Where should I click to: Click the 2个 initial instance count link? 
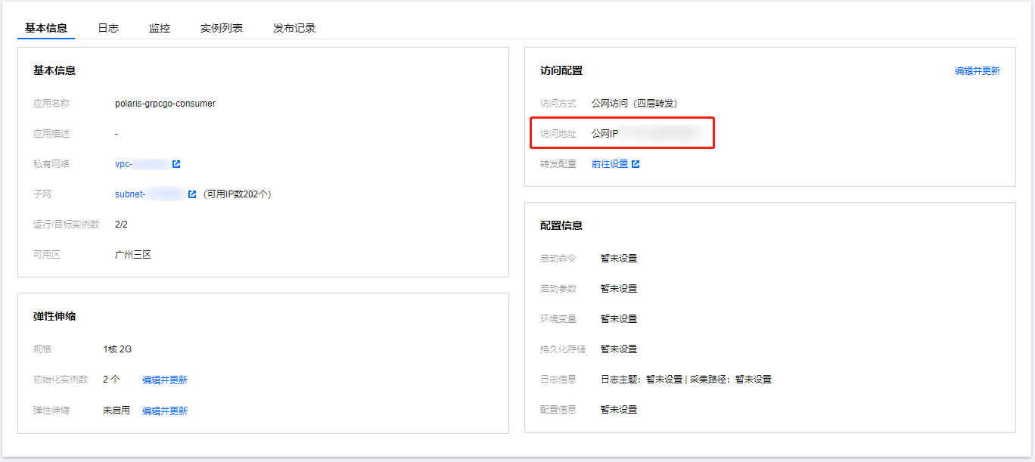point(111,380)
